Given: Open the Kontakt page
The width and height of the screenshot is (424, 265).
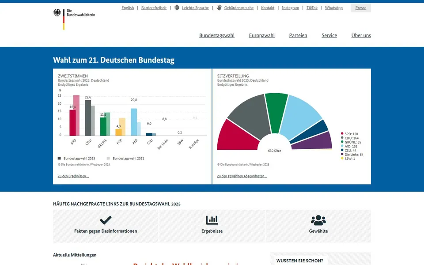Looking at the screenshot, I should tap(268, 8).
